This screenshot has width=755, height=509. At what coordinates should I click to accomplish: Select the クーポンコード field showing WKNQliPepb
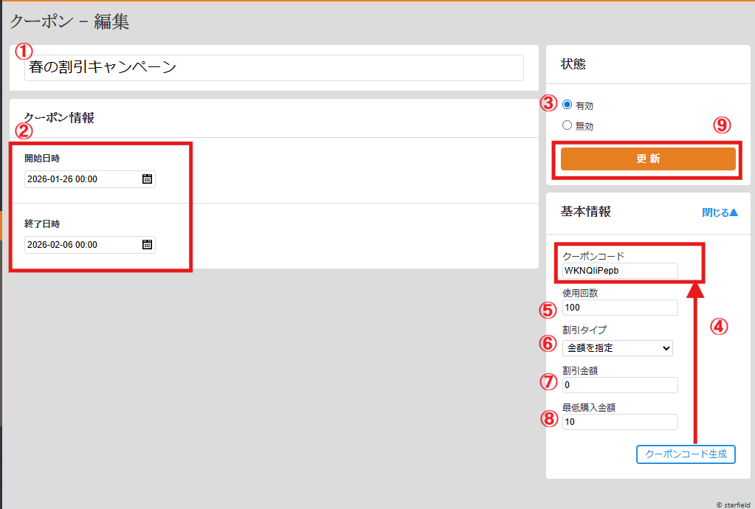coord(618,270)
